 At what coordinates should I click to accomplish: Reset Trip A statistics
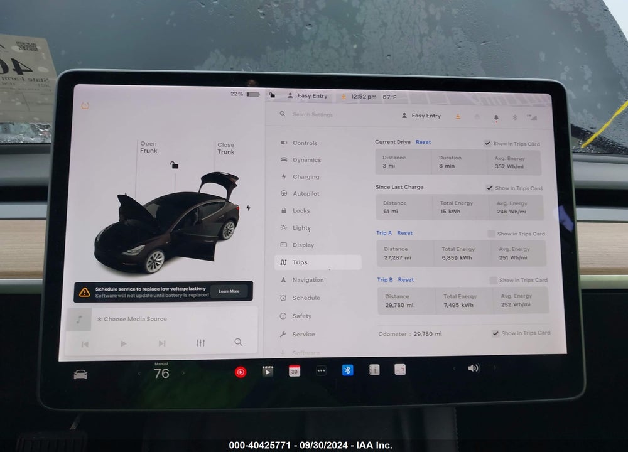(404, 233)
